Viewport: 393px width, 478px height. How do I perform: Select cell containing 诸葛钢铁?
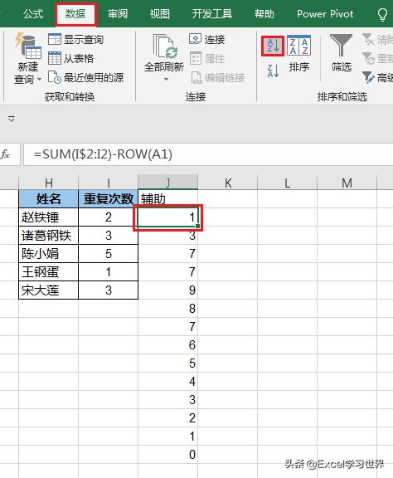pyautogui.click(x=48, y=236)
